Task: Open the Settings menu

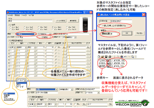Action: 17,15
